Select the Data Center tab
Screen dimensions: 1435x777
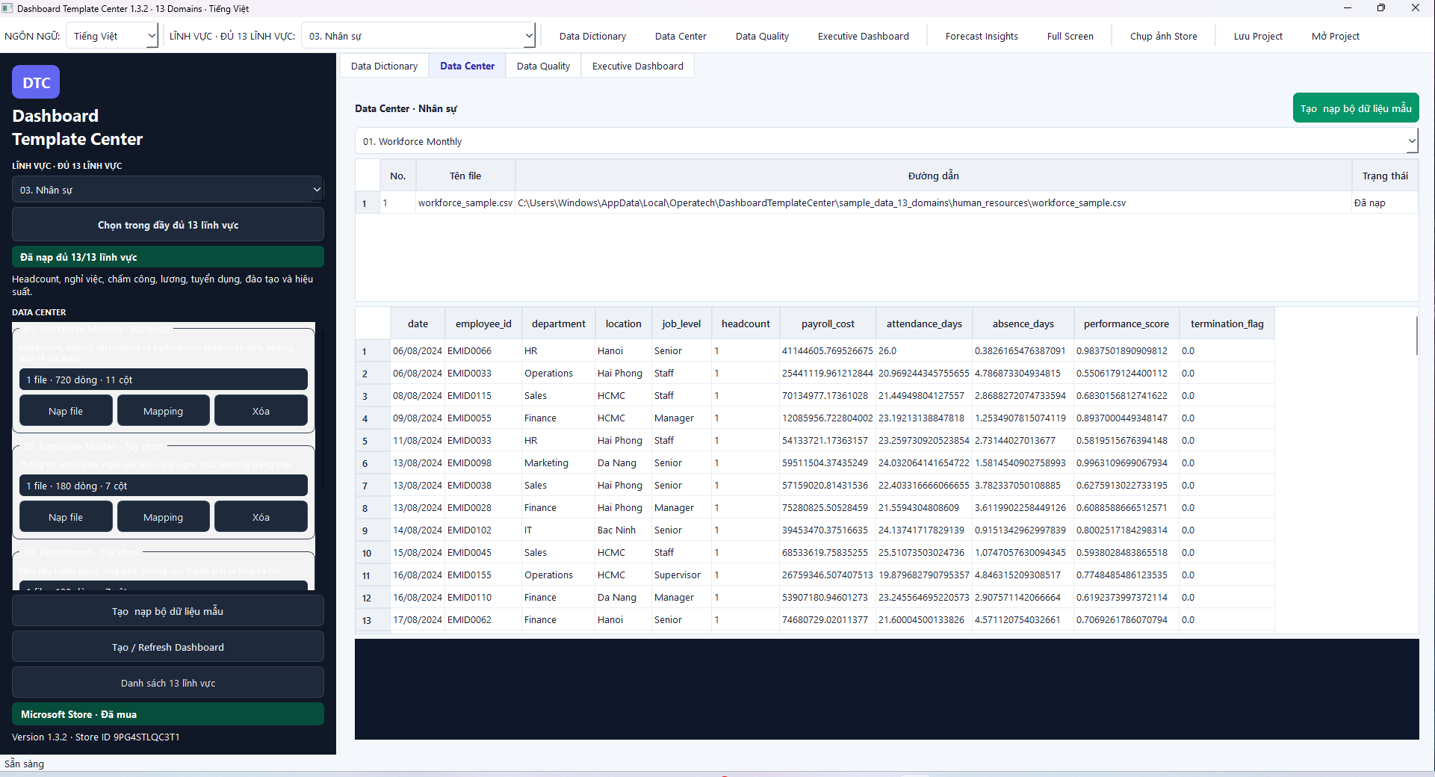(467, 66)
